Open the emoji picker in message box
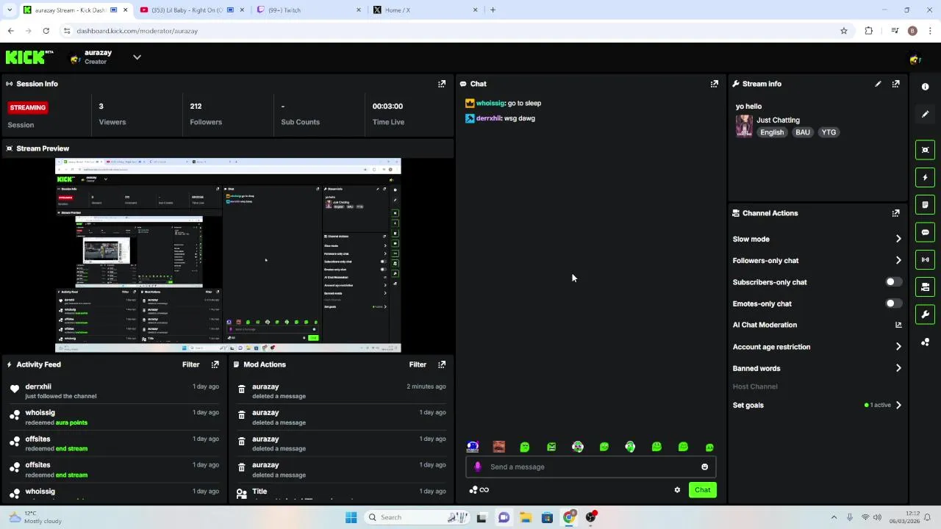 [x=704, y=467]
